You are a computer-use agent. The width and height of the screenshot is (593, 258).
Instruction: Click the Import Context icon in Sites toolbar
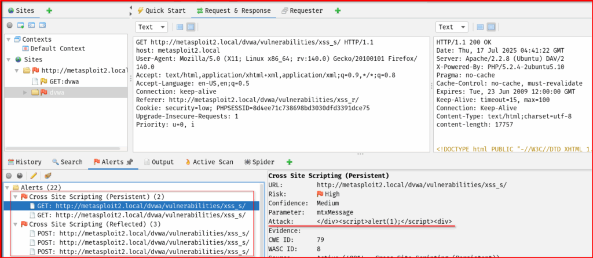pos(32,26)
